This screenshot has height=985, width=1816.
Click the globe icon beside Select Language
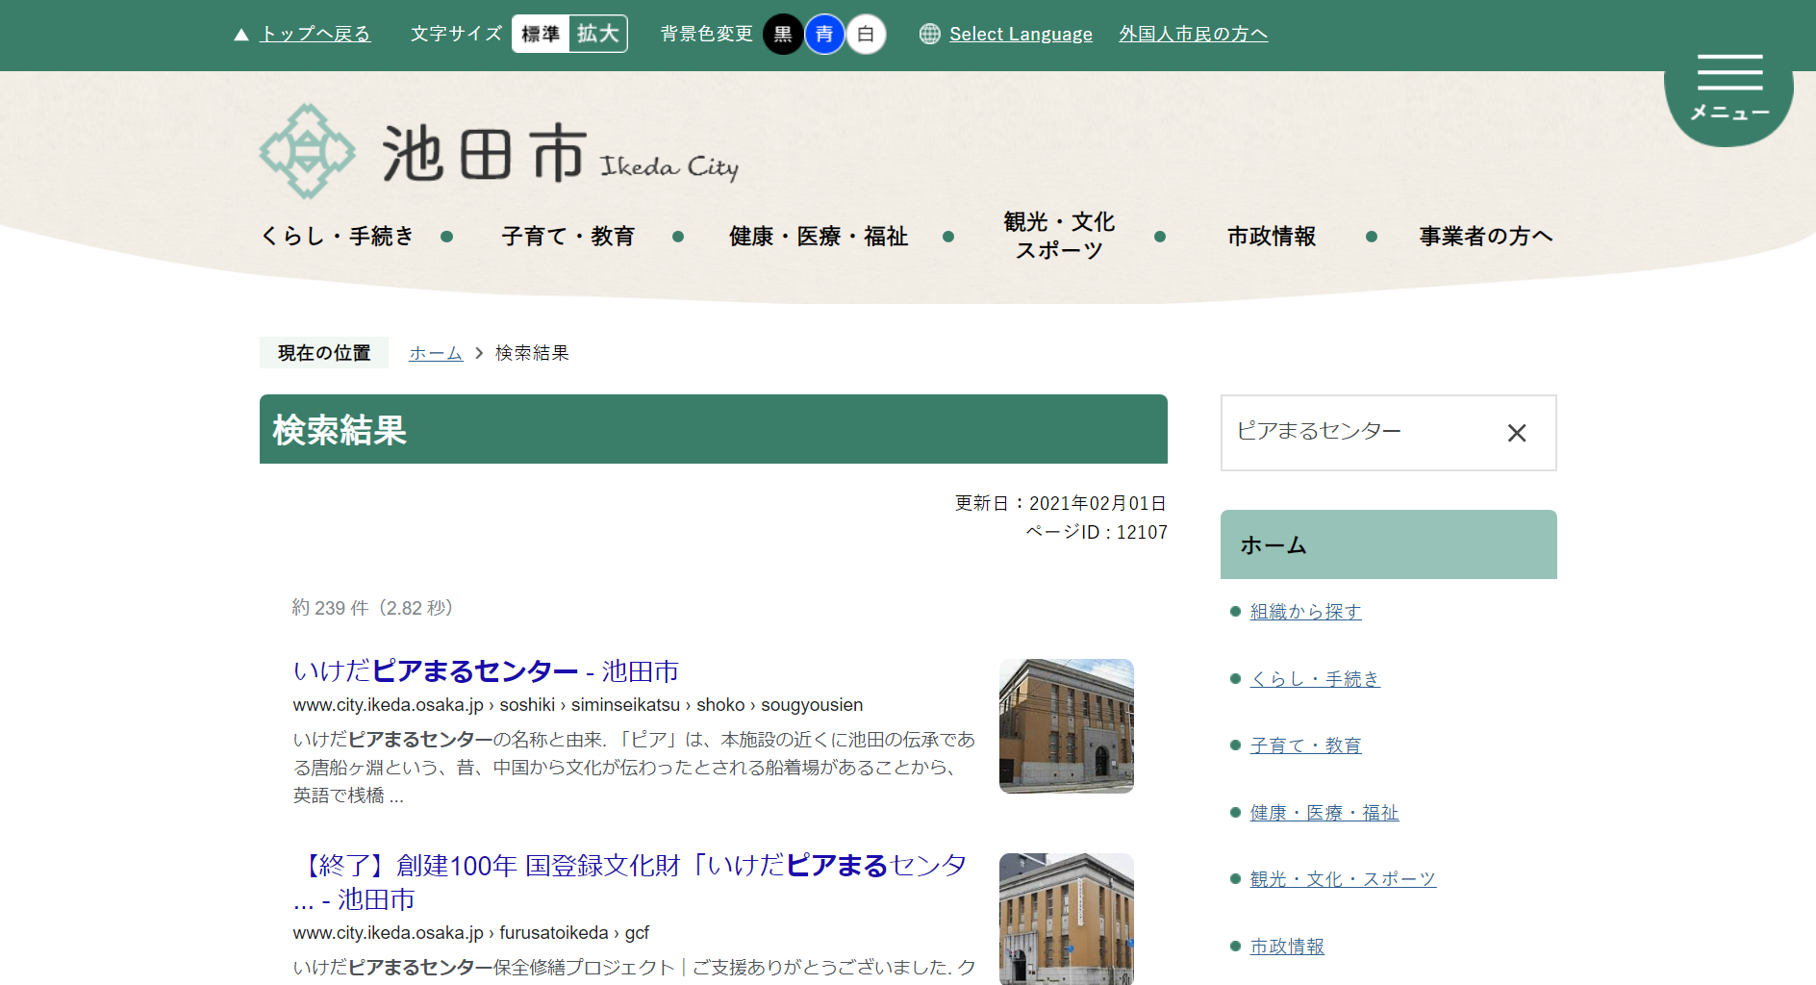click(x=929, y=35)
